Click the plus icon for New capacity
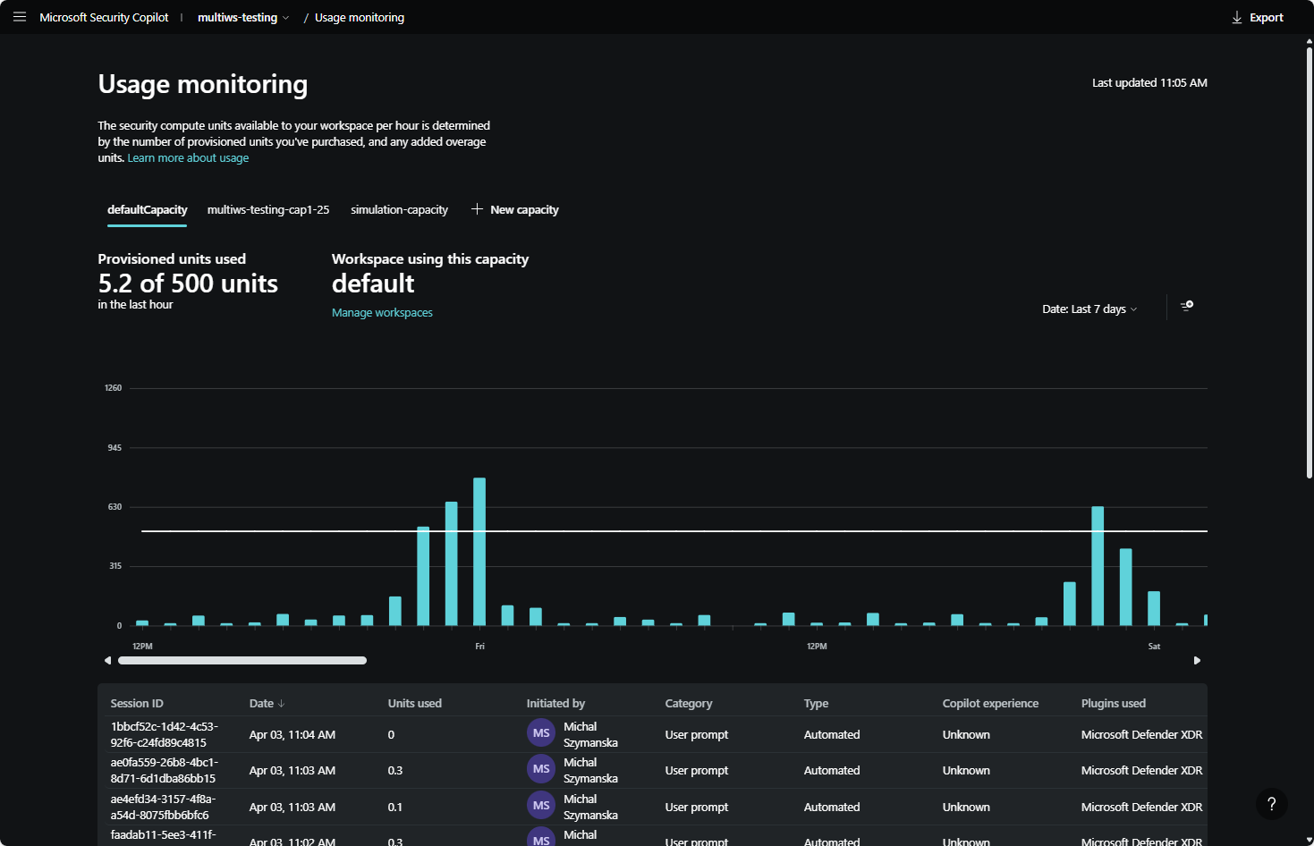1314x846 pixels. coord(477,209)
